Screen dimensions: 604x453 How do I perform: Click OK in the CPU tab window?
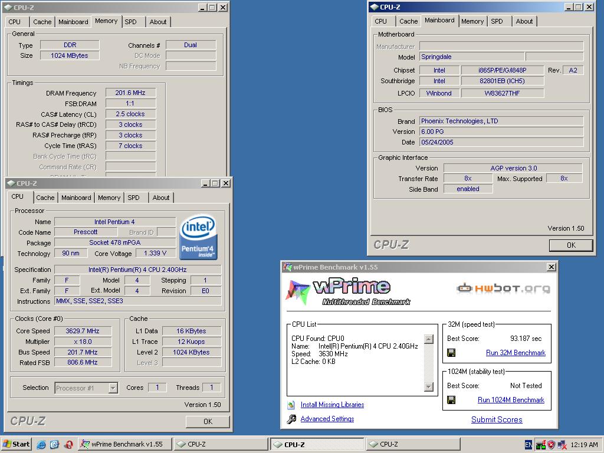tap(208, 421)
